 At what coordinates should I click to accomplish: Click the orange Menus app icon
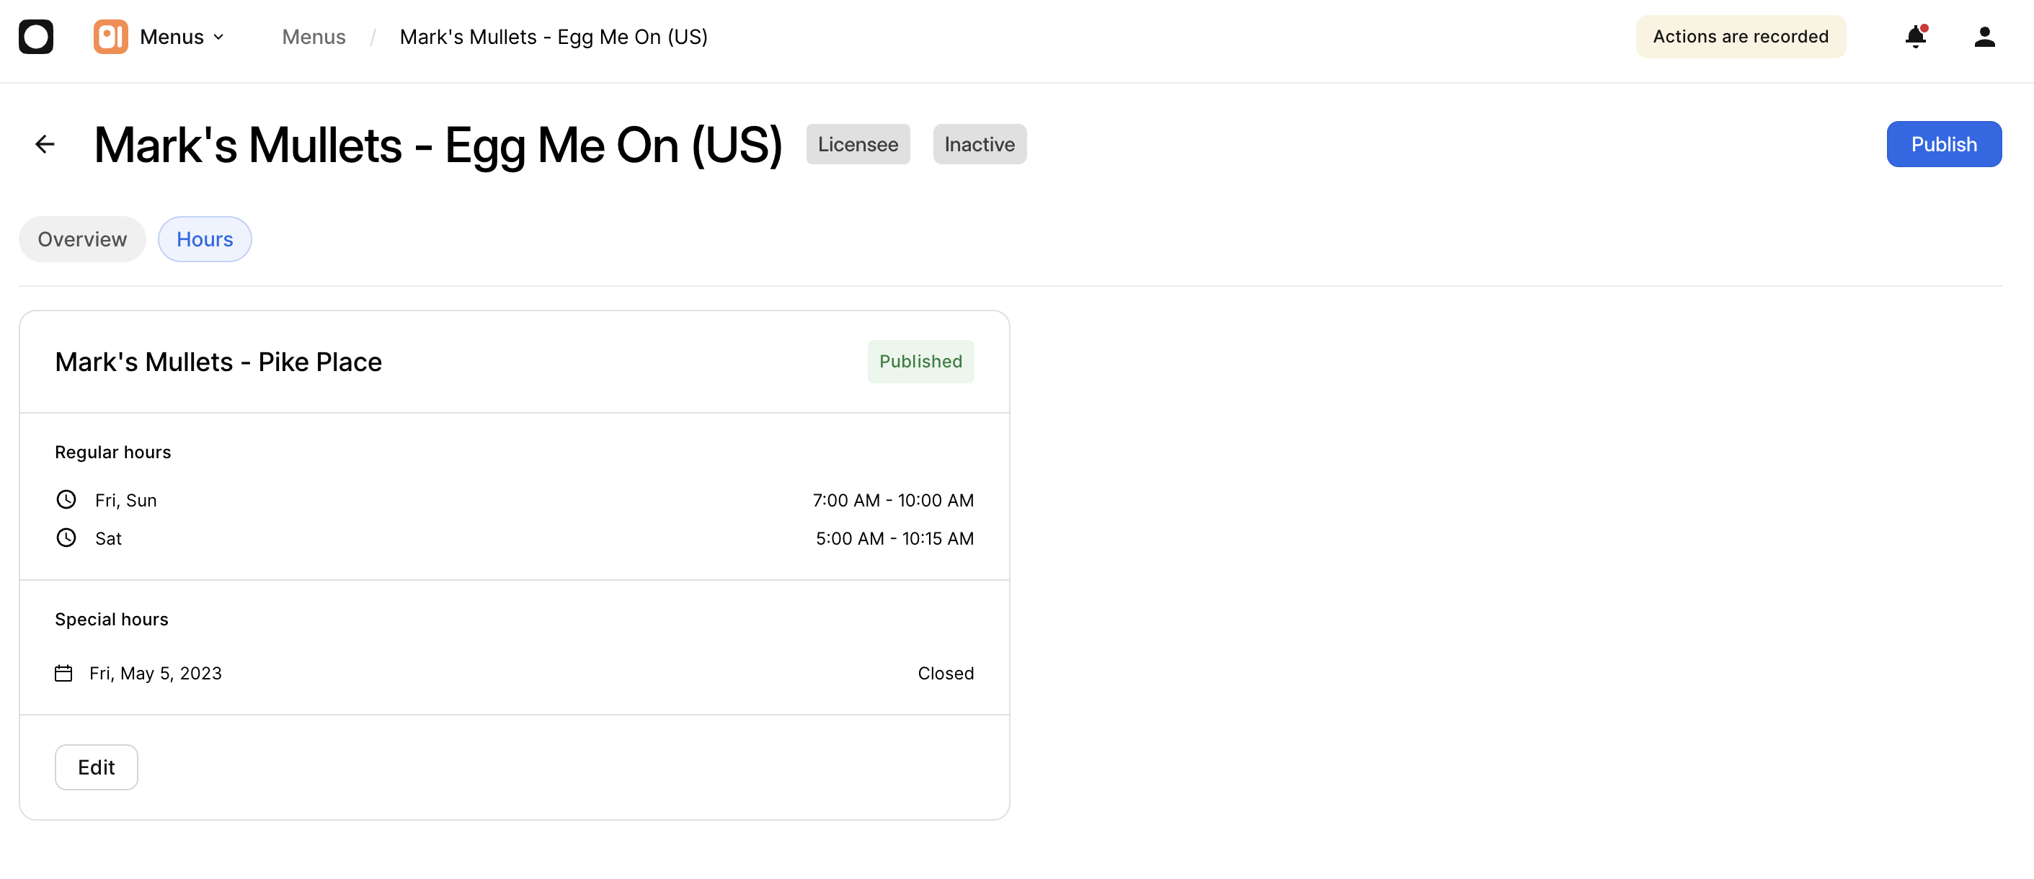[x=110, y=37]
